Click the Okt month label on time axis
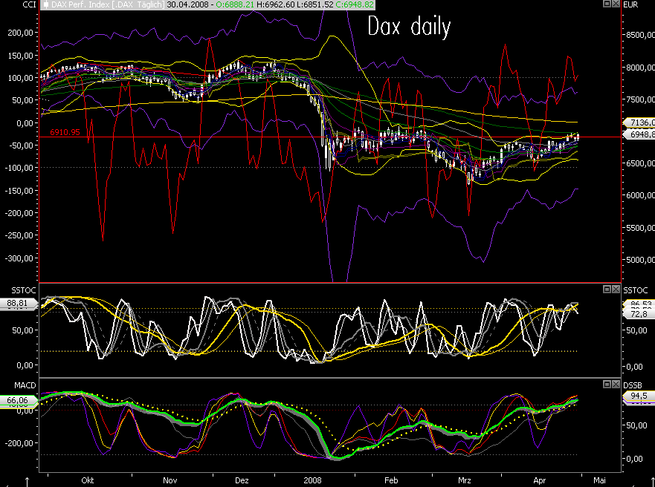The image size is (655, 487). pyautogui.click(x=87, y=480)
